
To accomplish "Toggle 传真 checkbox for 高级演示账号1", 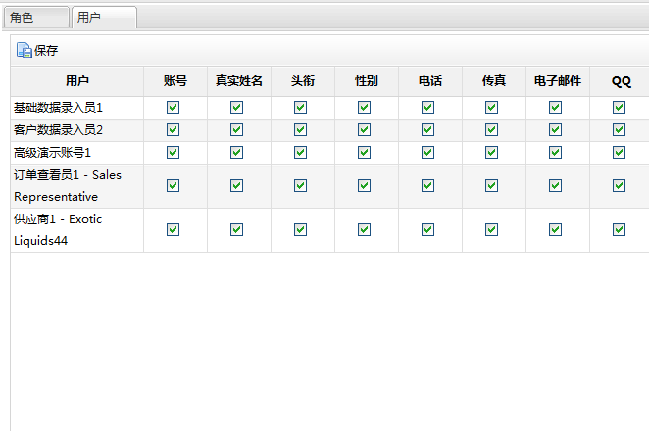I will click(x=492, y=153).
